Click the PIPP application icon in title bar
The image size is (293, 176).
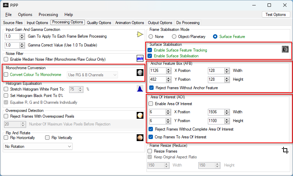pos(6,5)
